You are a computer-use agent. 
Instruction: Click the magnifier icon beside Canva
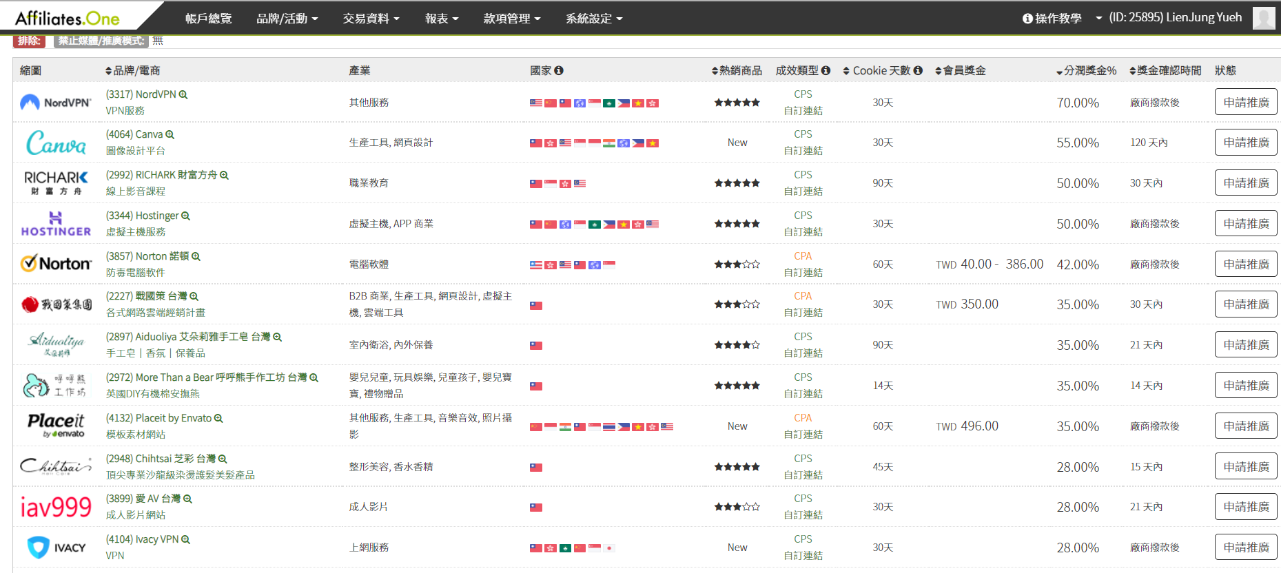170,135
